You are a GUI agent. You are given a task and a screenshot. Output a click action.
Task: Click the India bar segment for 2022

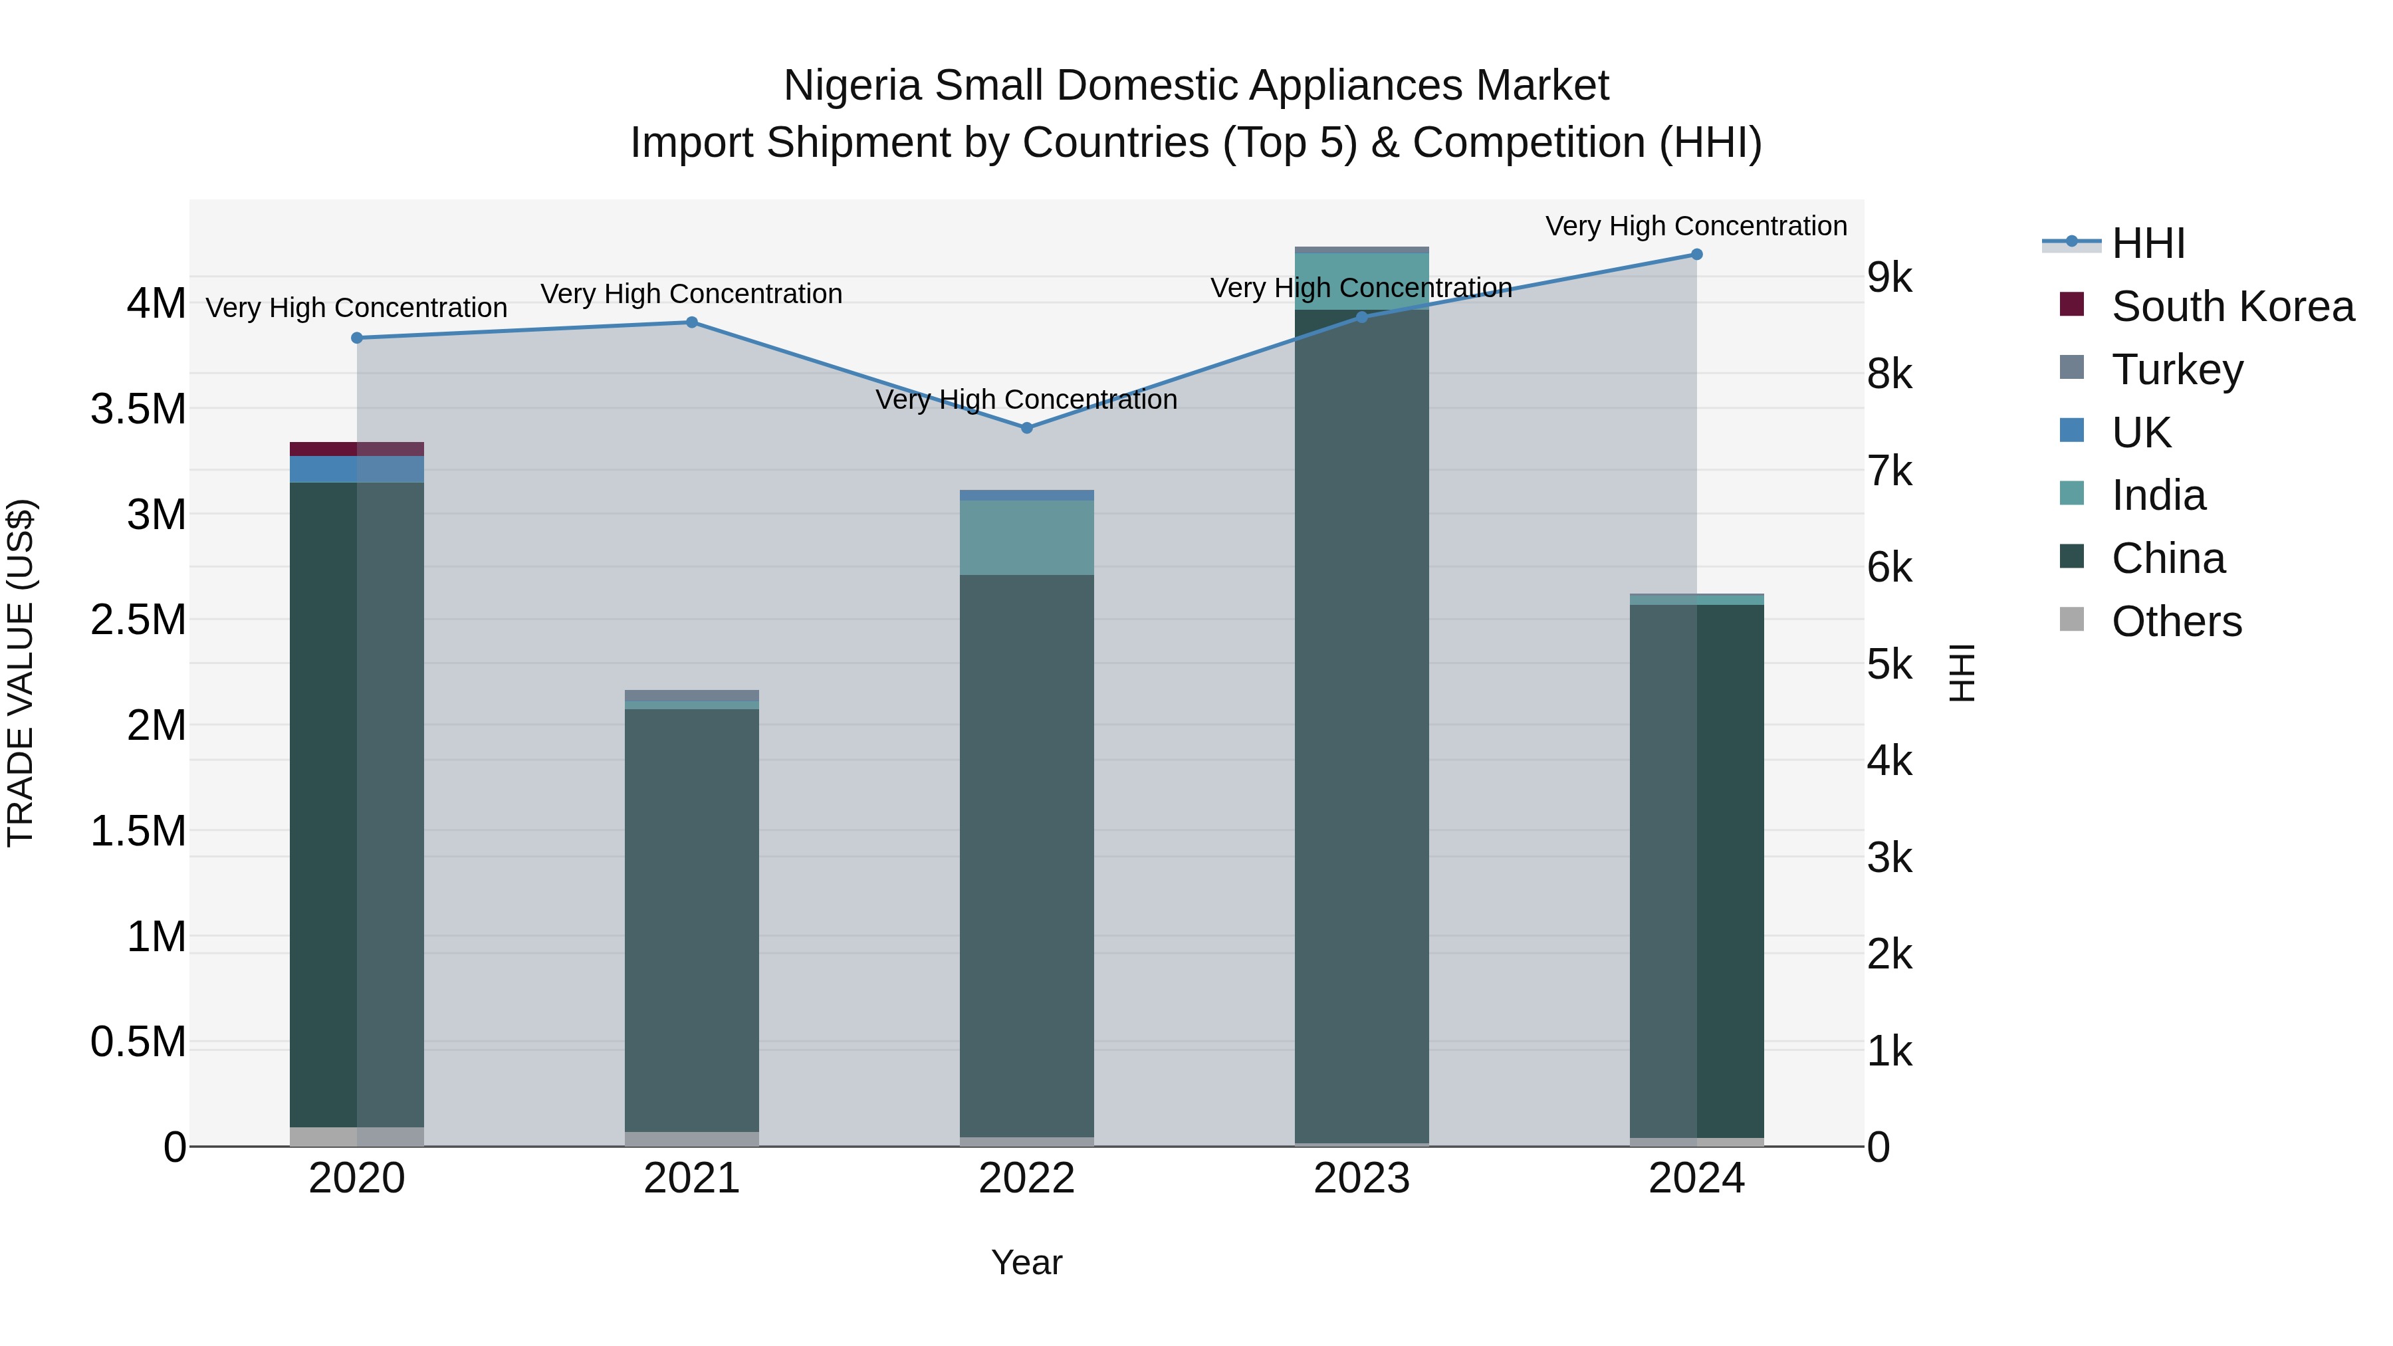(1026, 538)
